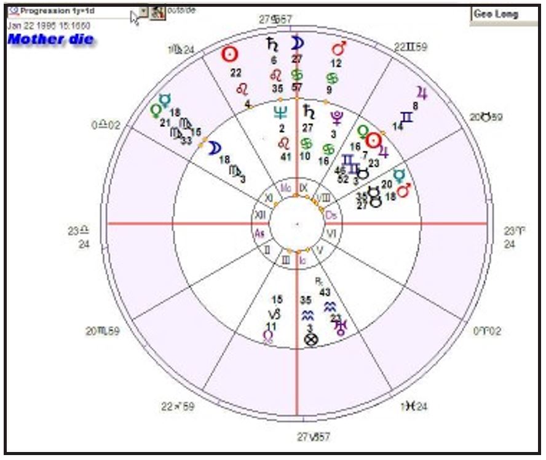Click the blue Moon glyph in the inner wheel
Image resolution: width=546 pixels, height=460 pixels.
(x=213, y=148)
